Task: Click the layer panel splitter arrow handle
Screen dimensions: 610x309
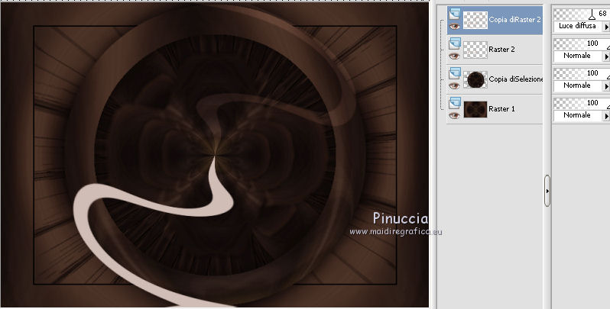Action: pos(547,191)
